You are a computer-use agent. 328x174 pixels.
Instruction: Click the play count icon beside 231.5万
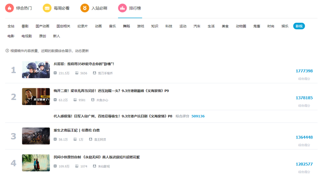pyautogui.click(x=55, y=73)
